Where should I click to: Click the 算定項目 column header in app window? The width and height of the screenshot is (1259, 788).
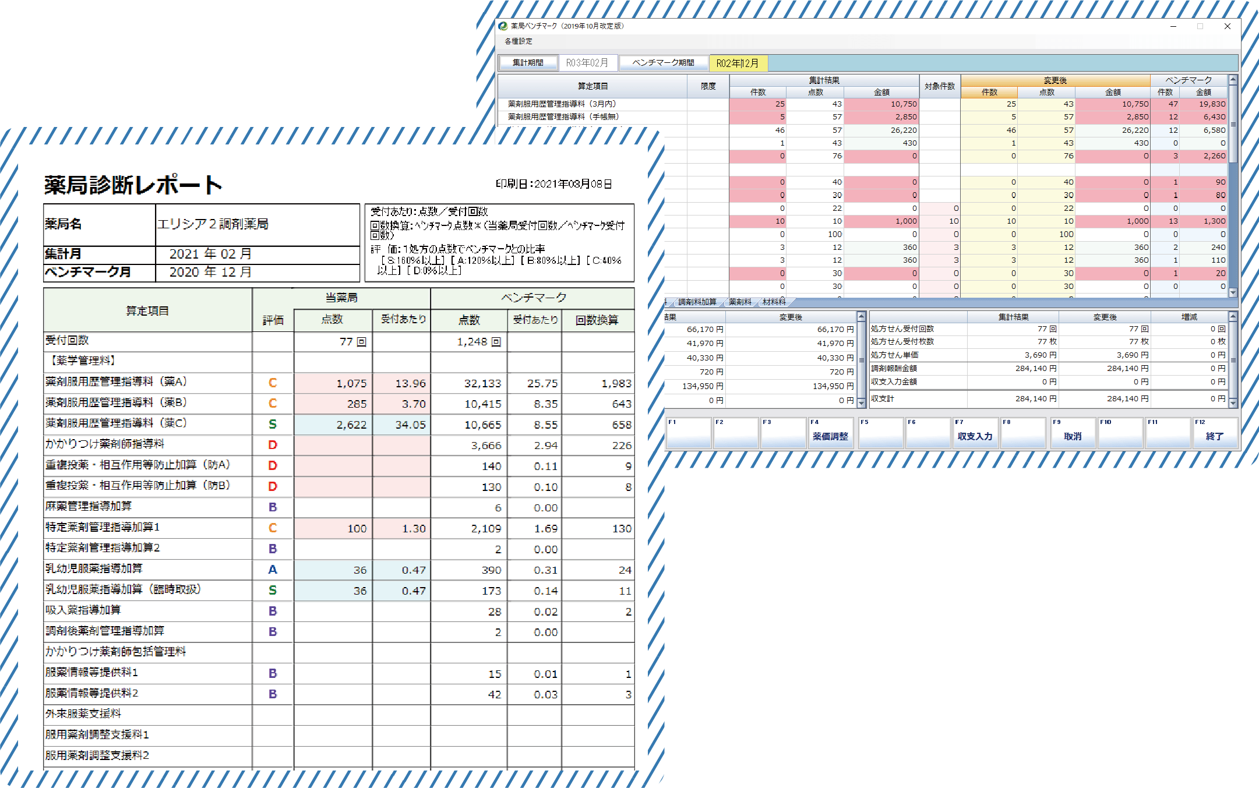[593, 86]
